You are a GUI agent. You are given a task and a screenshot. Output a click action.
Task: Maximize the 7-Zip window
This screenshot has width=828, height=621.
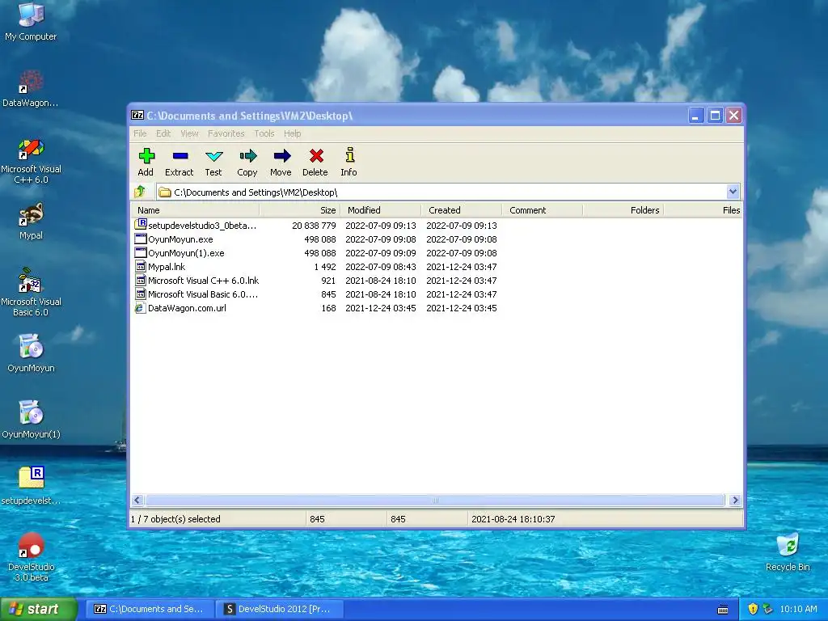point(715,115)
